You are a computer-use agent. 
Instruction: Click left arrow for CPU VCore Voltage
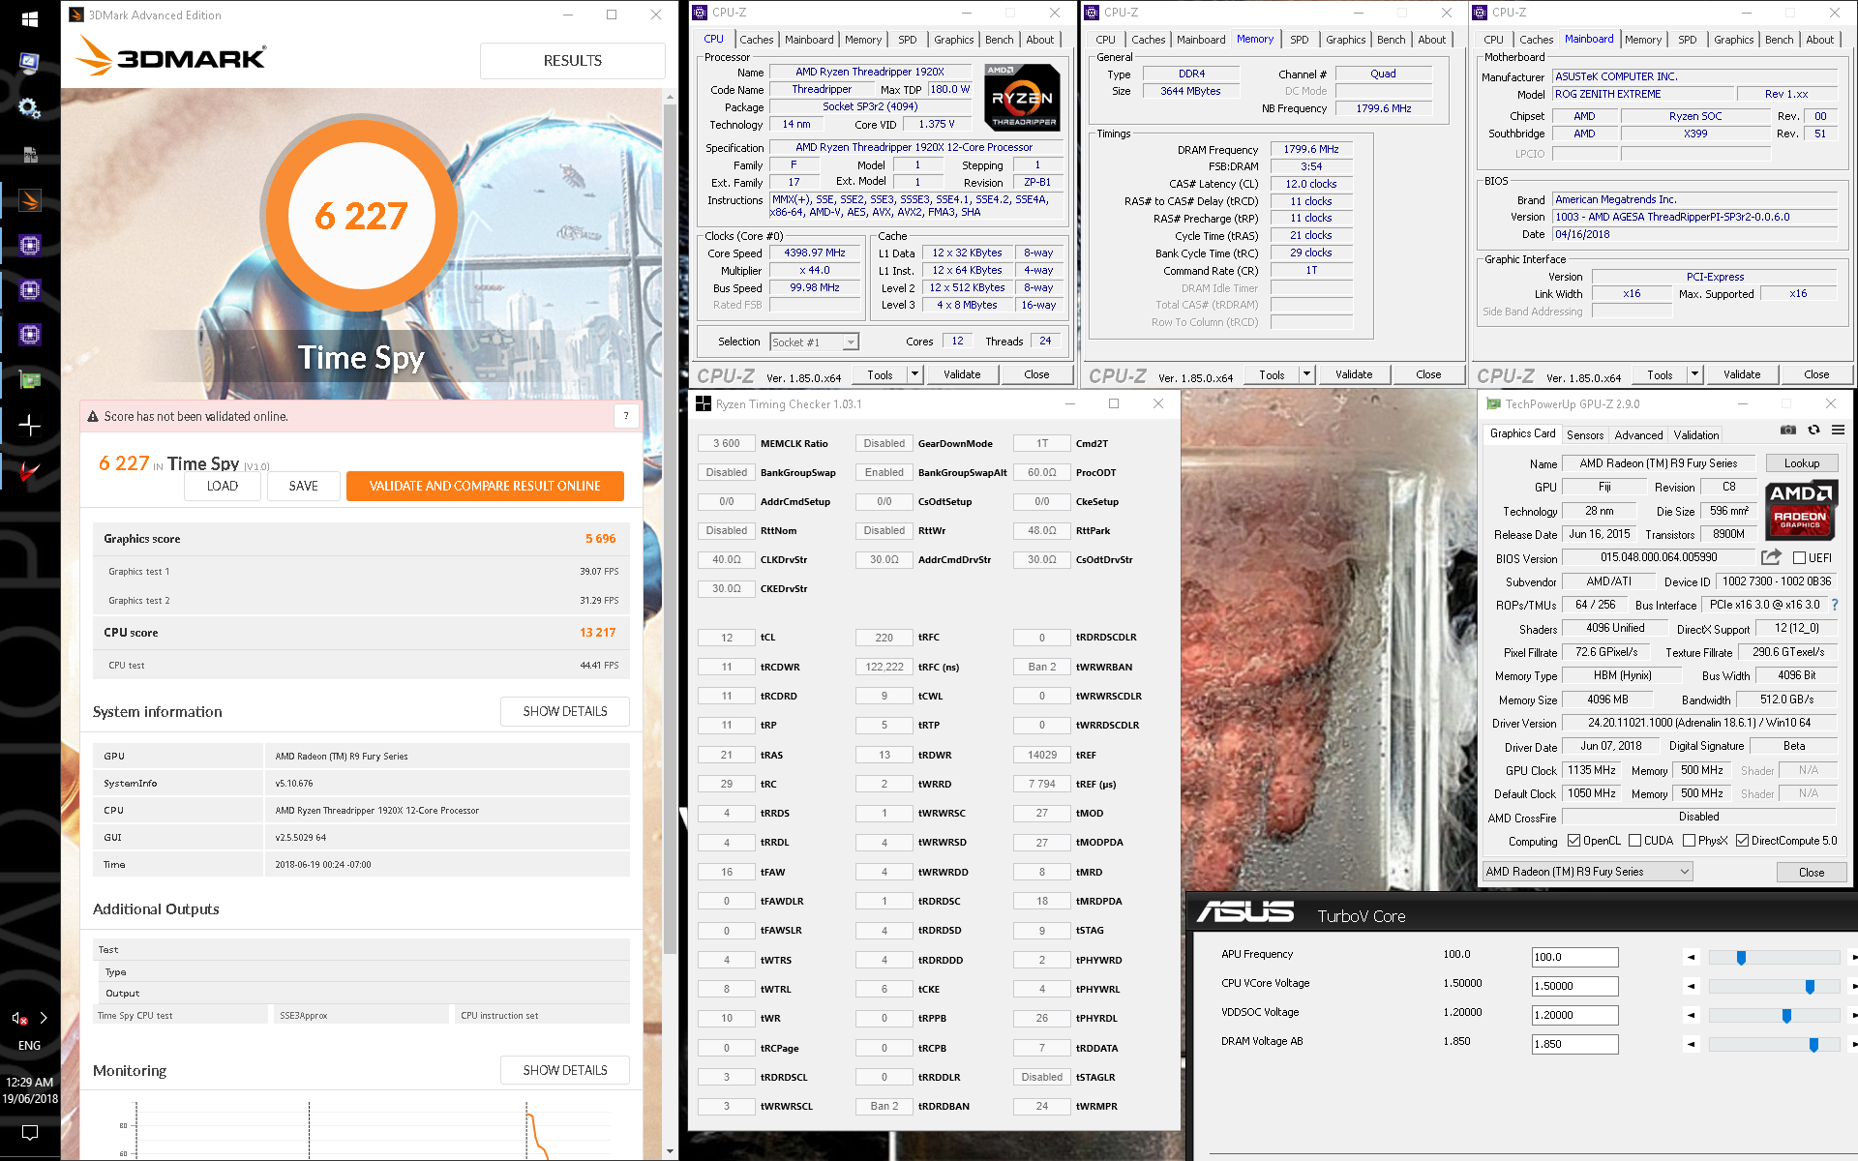point(1691,987)
